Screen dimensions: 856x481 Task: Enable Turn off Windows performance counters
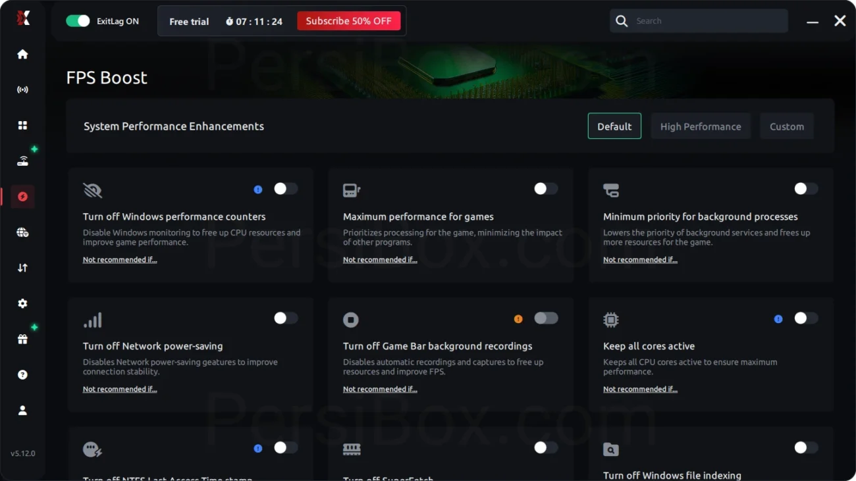coord(286,189)
